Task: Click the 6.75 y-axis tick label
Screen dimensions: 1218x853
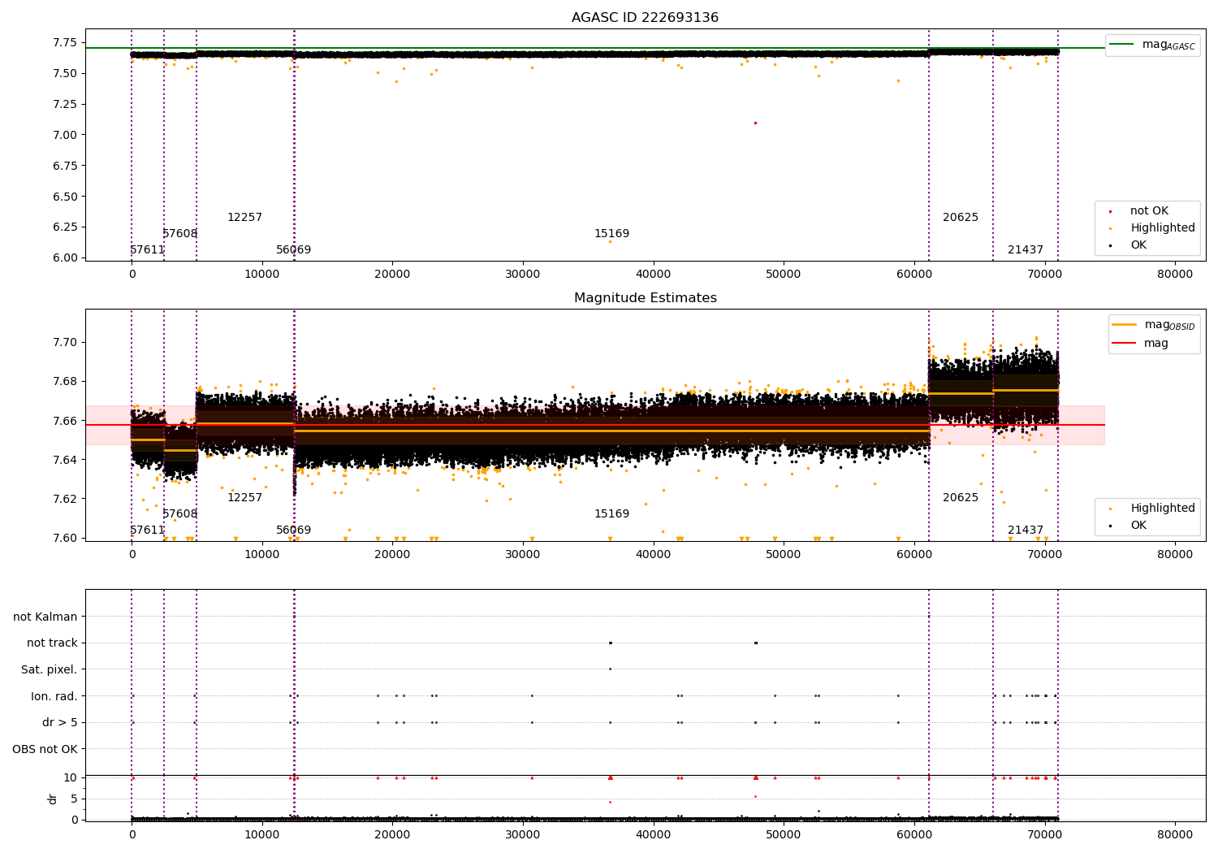Action: pos(64,166)
